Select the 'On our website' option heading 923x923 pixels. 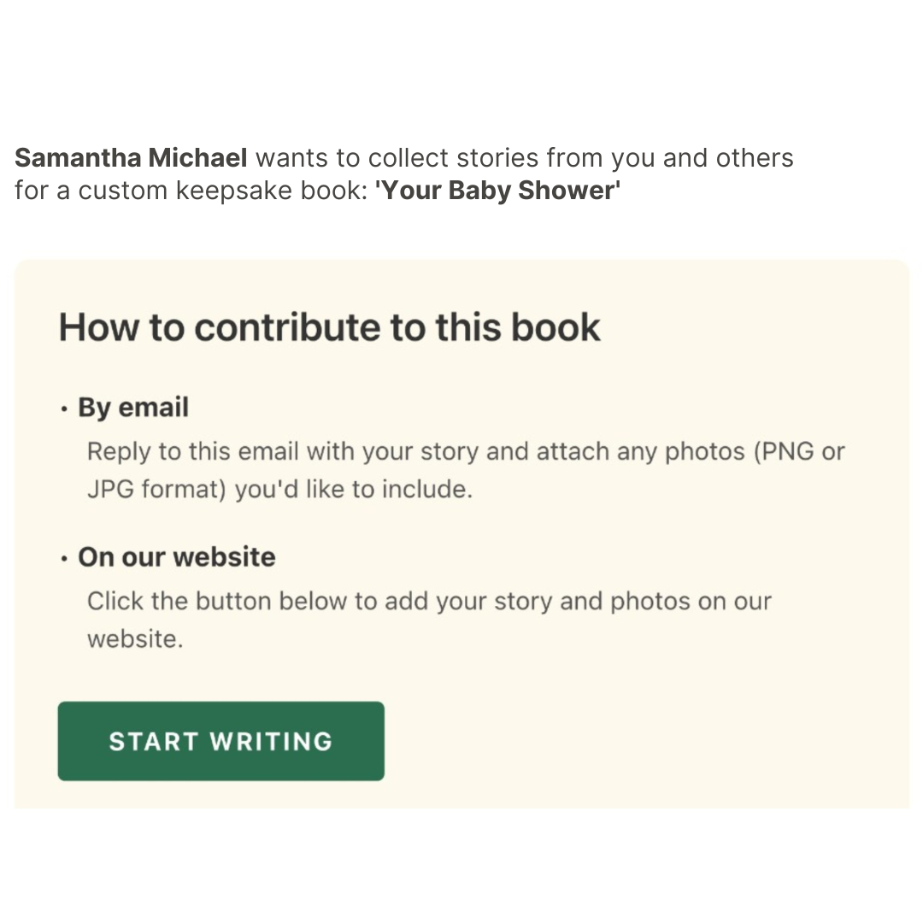pyautogui.click(x=177, y=557)
